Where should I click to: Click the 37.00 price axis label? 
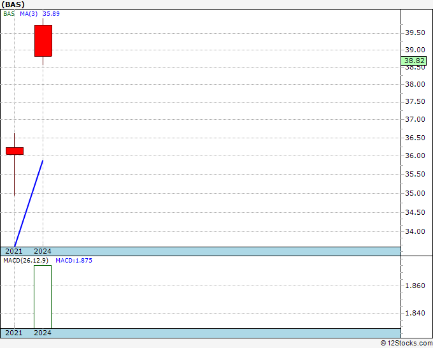415,119
